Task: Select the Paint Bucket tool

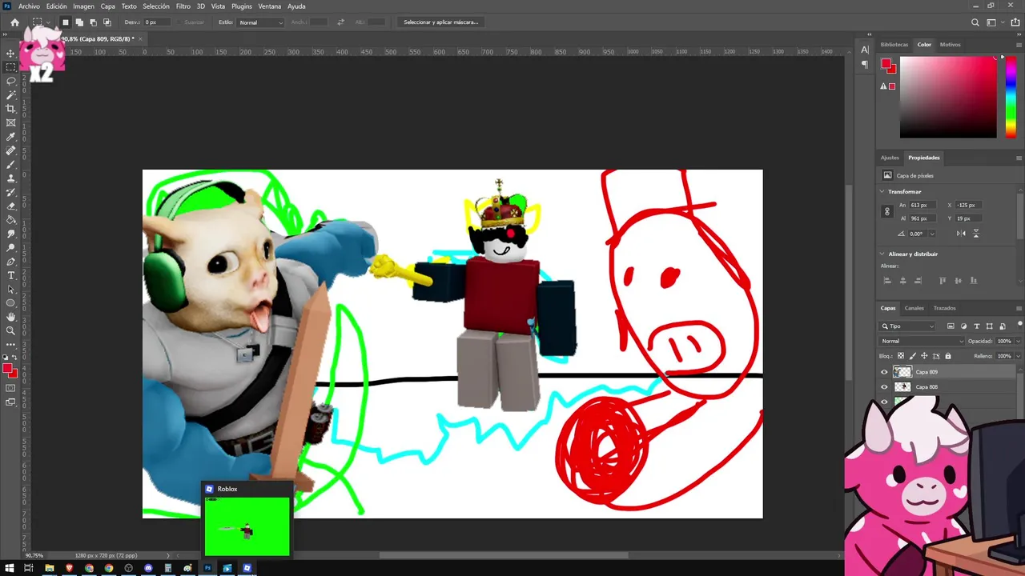Action: point(10,219)
